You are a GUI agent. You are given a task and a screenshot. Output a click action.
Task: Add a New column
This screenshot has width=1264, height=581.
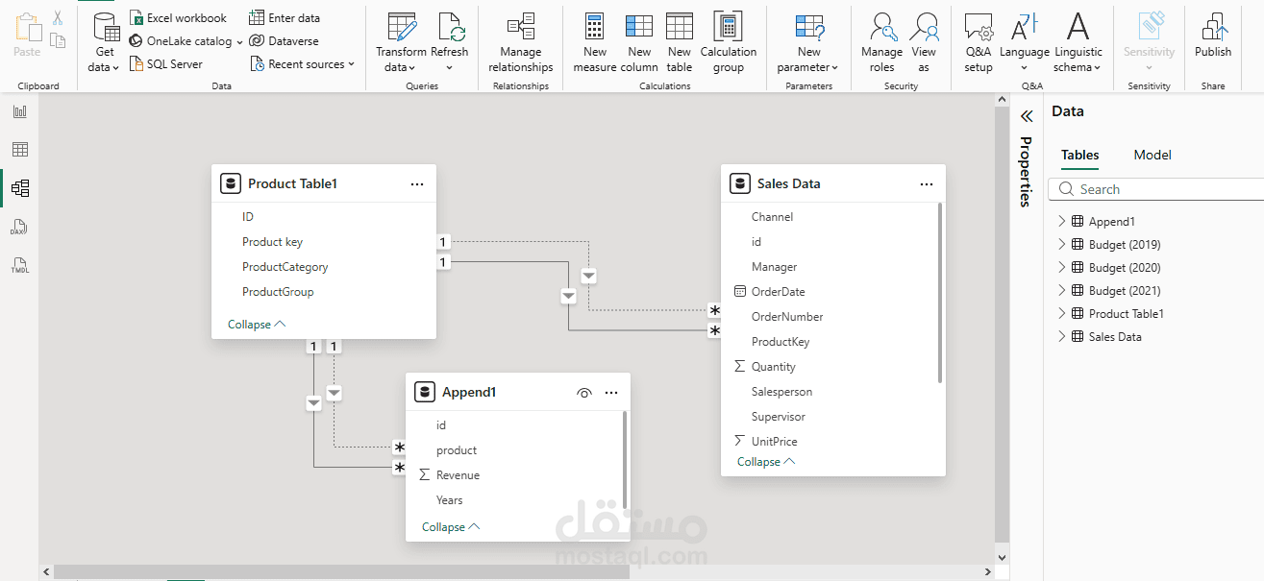tap(639, 43)
